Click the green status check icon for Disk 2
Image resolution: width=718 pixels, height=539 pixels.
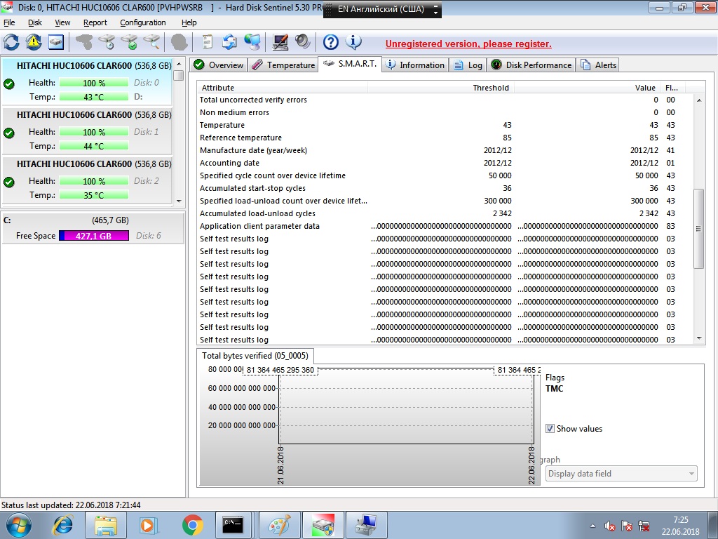point(8,182)
